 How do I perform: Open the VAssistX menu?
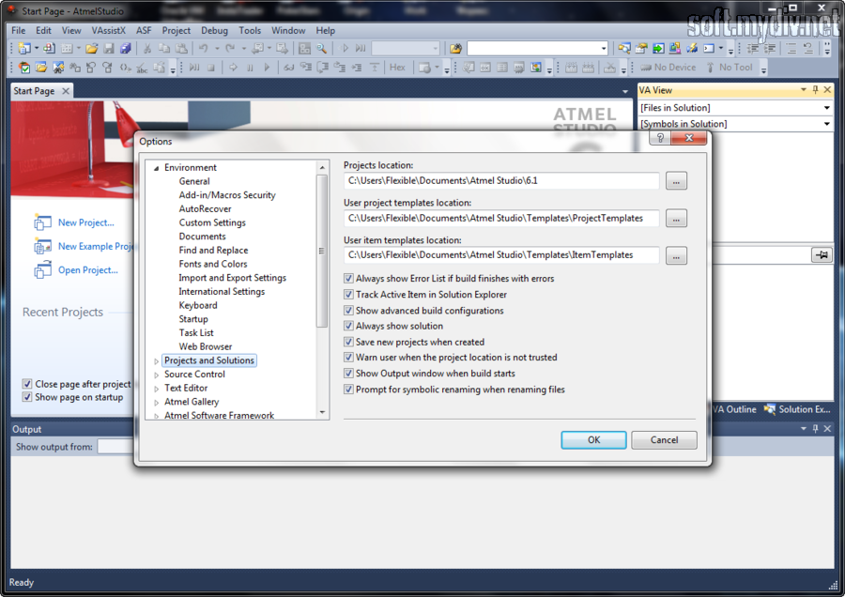click(108, 30)
